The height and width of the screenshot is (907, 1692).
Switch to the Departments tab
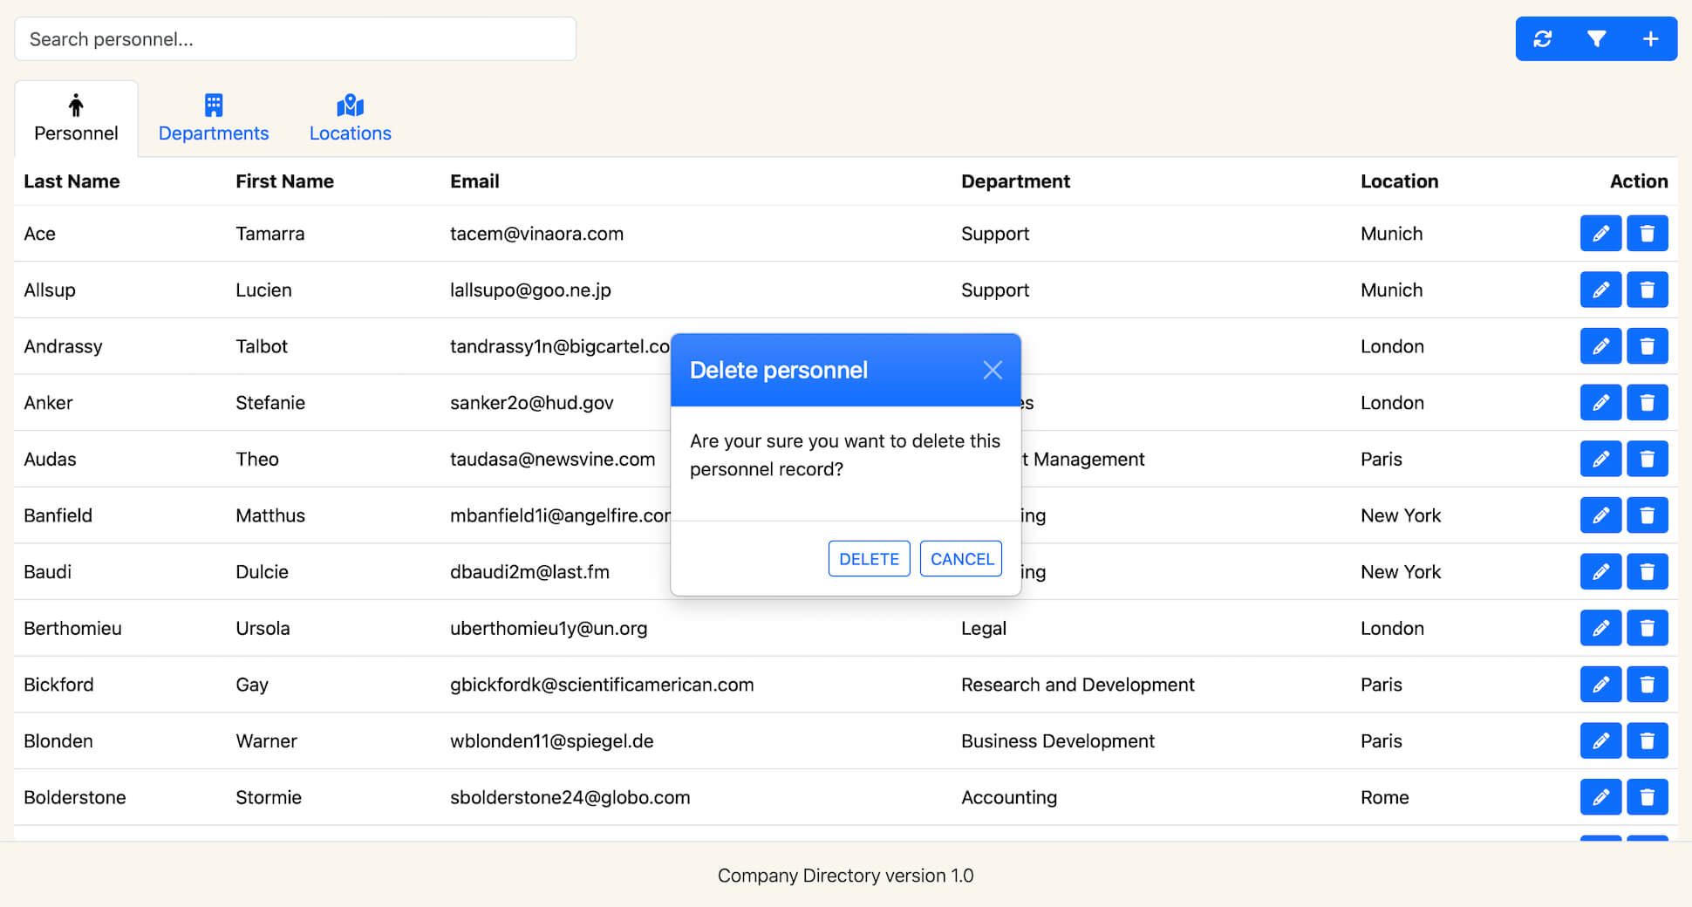tap(214, 119)
